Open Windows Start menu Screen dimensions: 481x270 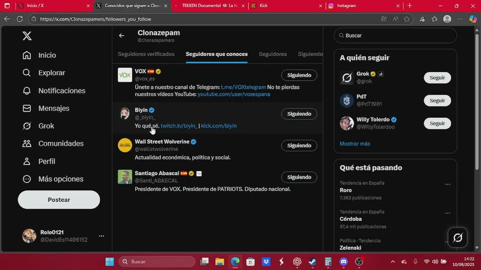(x=109, y=261)
